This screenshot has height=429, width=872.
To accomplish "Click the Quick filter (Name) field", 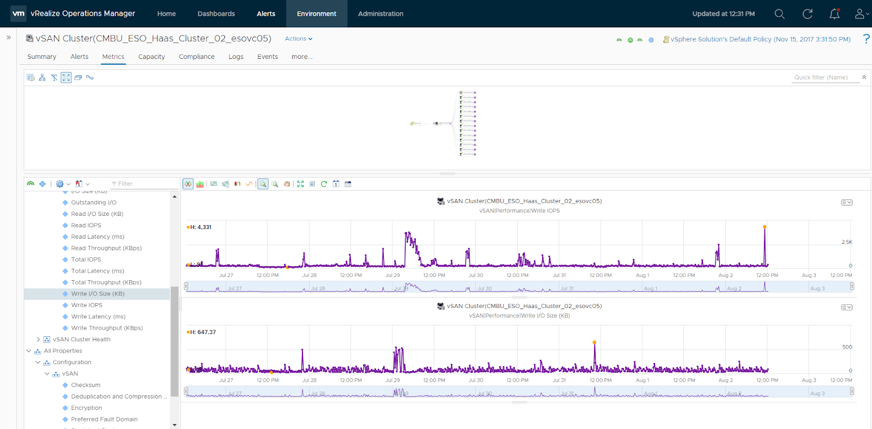I will pos(824,77).
